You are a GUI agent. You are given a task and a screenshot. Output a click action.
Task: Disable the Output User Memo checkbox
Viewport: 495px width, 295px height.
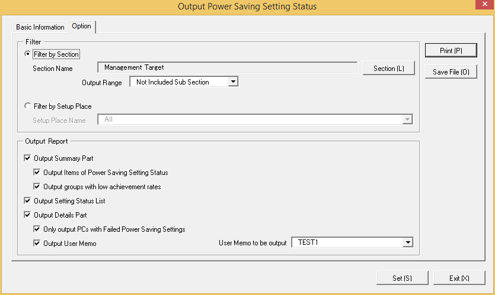[37, 243]
